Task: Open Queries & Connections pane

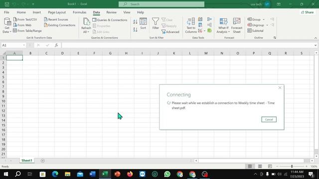Action: click(110, 20)
